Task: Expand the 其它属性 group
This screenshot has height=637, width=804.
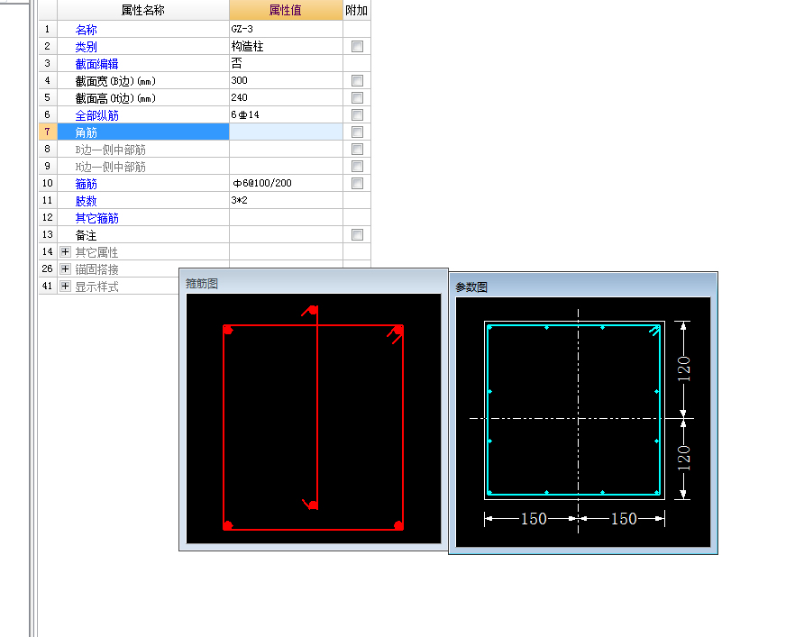Action: (x=65, y=251)
